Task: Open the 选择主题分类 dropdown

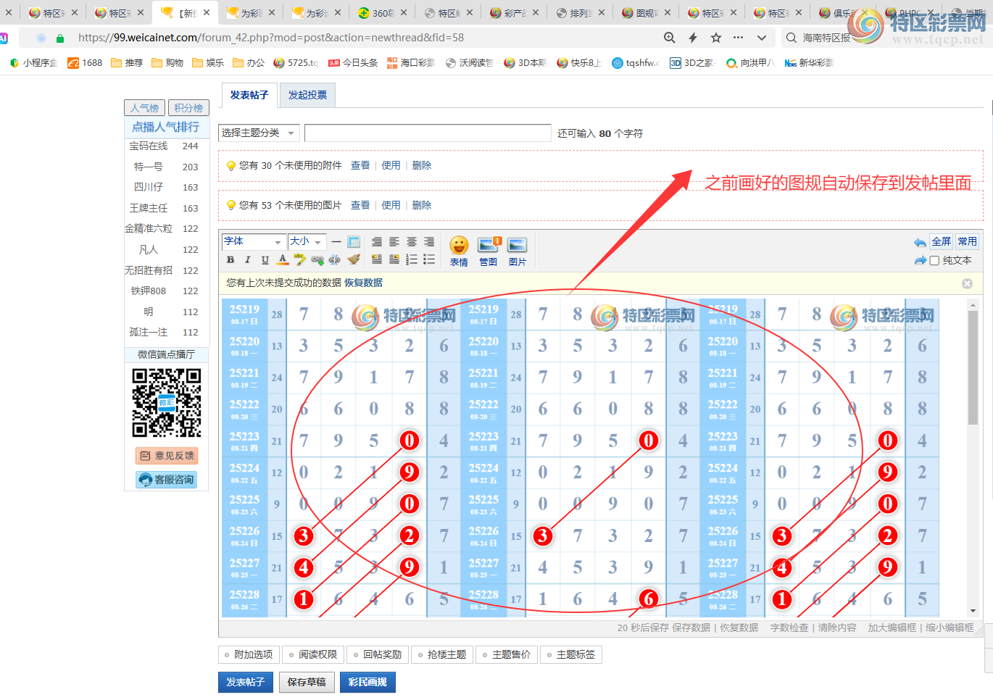Action: coord(258,133)
